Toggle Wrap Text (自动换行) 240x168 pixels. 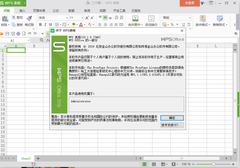point(151,21)
